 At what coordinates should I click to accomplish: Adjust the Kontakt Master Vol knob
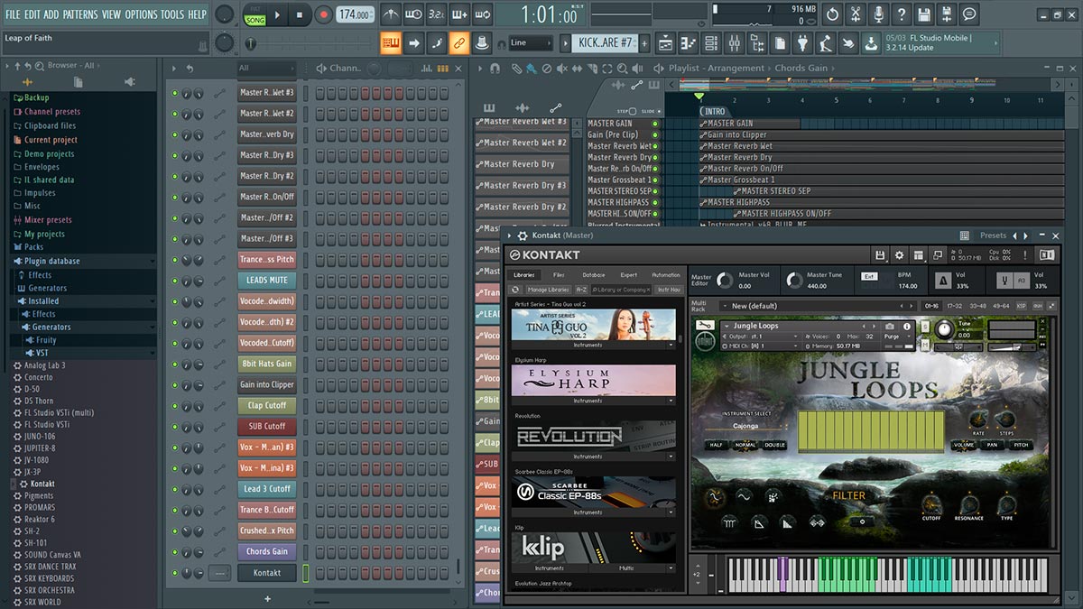pos(727,281)
